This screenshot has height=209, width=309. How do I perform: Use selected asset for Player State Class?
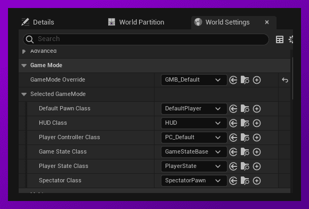233,166
